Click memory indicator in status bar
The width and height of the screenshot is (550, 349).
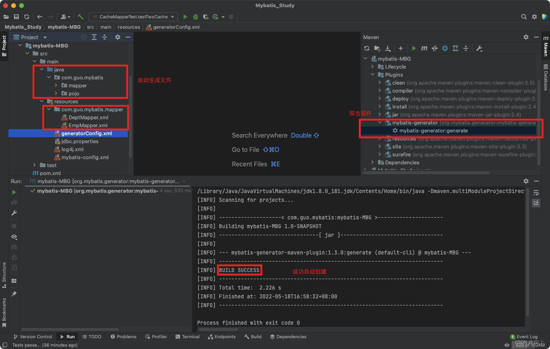point(530,345)
